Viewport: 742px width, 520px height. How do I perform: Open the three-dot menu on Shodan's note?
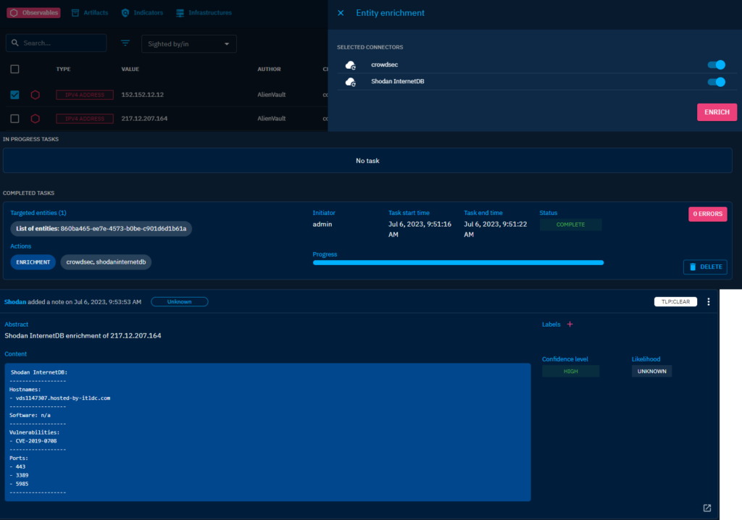[709, 301]
